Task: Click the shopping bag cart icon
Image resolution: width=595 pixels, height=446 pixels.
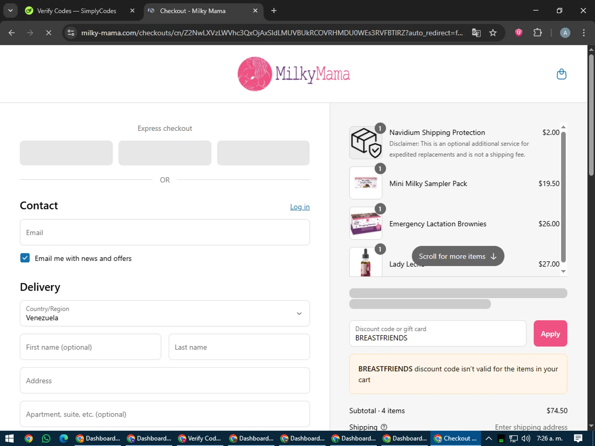Action: tap(561, 74)
